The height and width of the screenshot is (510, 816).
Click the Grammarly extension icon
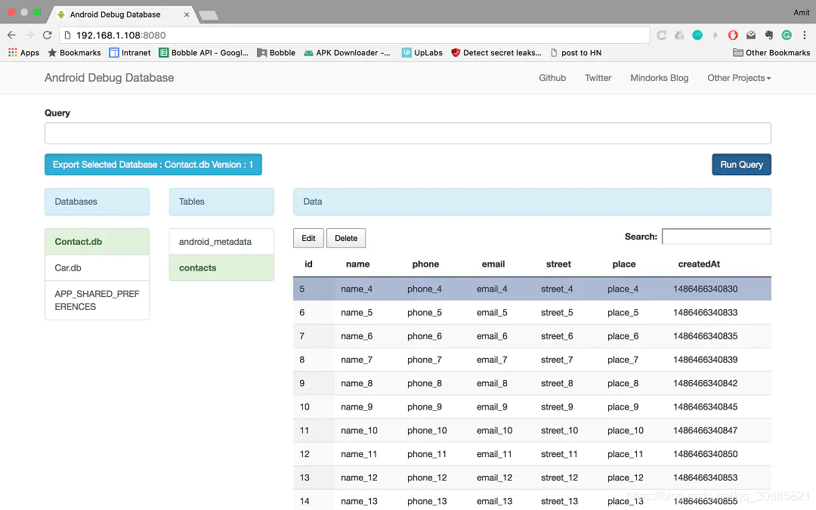pyautogui.click(x=787, y=35)
